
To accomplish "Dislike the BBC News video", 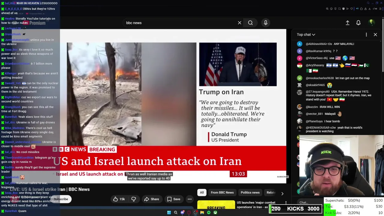I will point(133,199).
